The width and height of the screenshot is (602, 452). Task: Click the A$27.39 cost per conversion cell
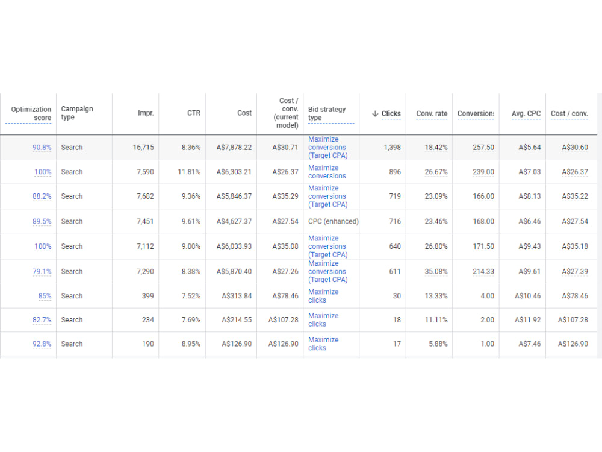click(575, 271)
